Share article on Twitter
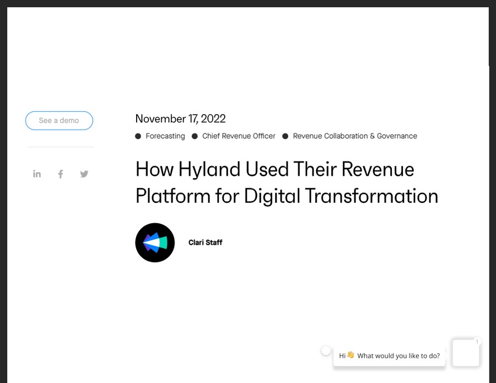Viewport: 496px width, 383px height. tap(84, 174)
